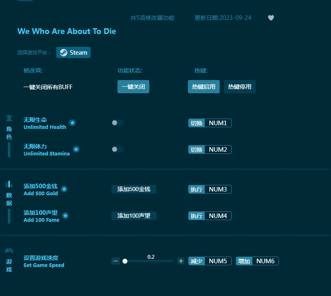Click star icon beside Add 500 Gold
The height and width of the screenshot is (296, 331).
point(64,189)
